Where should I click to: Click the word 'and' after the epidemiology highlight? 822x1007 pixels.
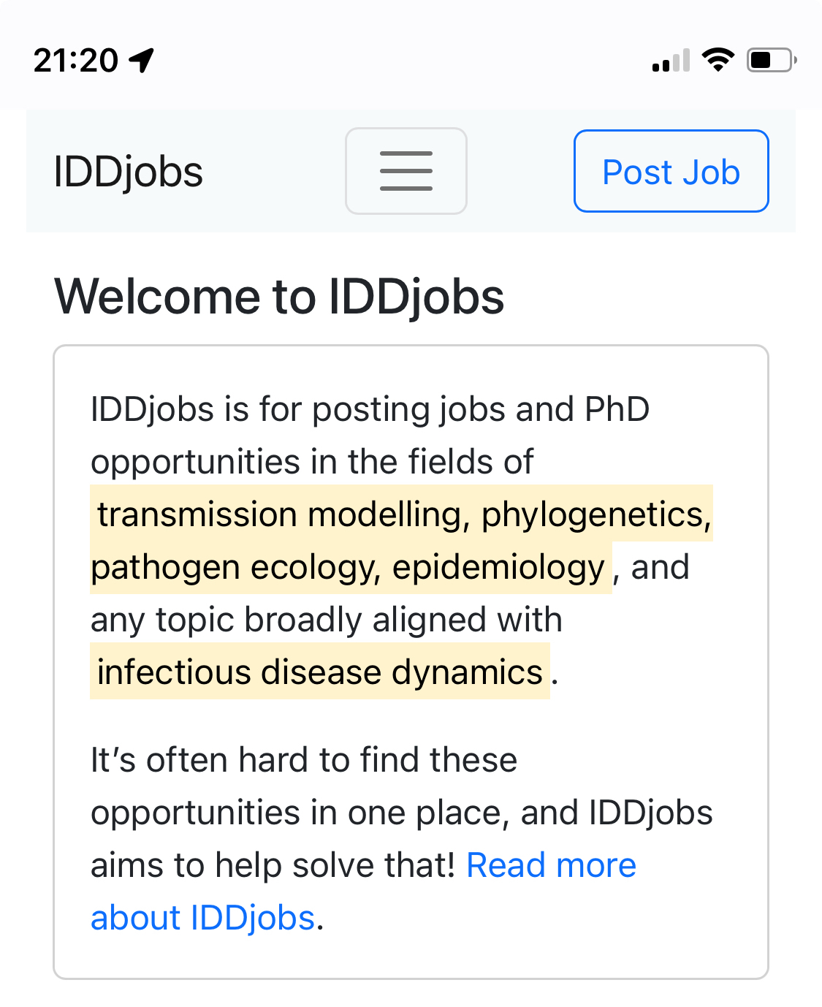click(660, 568)
